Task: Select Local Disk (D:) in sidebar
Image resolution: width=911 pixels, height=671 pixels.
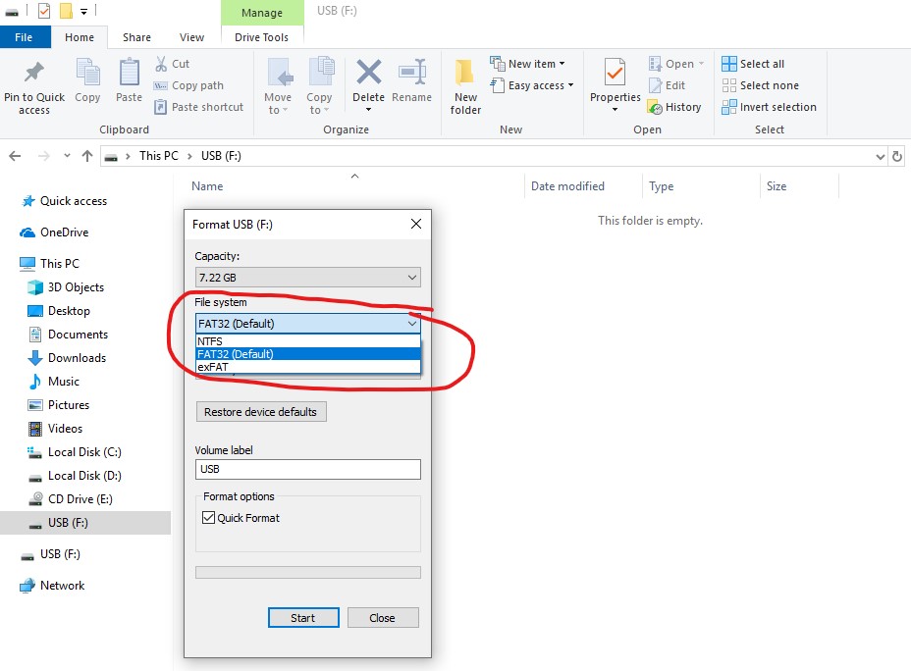Action: pos(75,476)
